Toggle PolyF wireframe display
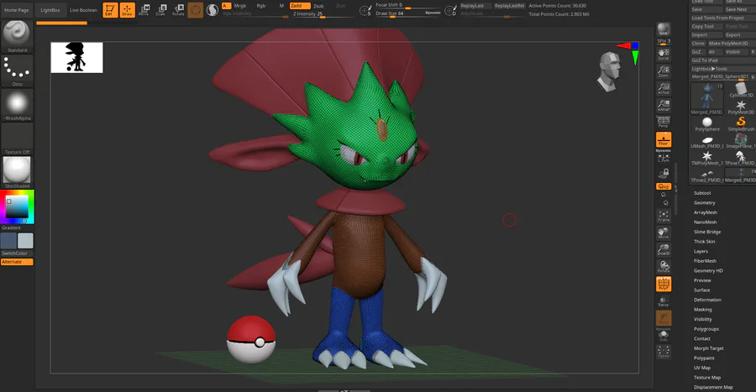The height and width of the screenshot is (392, 756). (x=664, y=284)
